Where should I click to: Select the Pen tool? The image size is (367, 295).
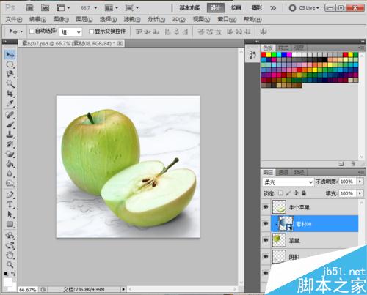click(x=10, y=195)
